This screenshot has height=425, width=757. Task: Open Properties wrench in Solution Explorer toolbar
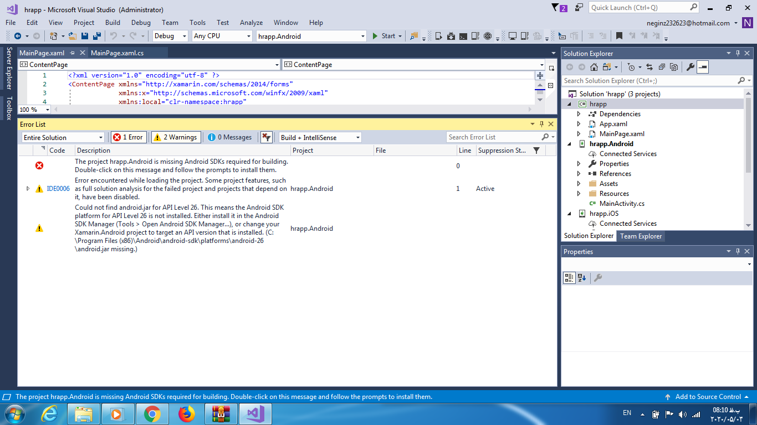(690, 67)
